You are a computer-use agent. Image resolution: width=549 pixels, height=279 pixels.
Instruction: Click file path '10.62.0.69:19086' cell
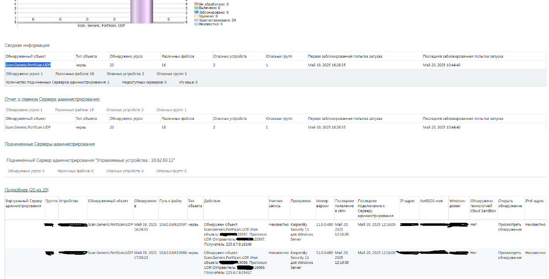[173, 252]
